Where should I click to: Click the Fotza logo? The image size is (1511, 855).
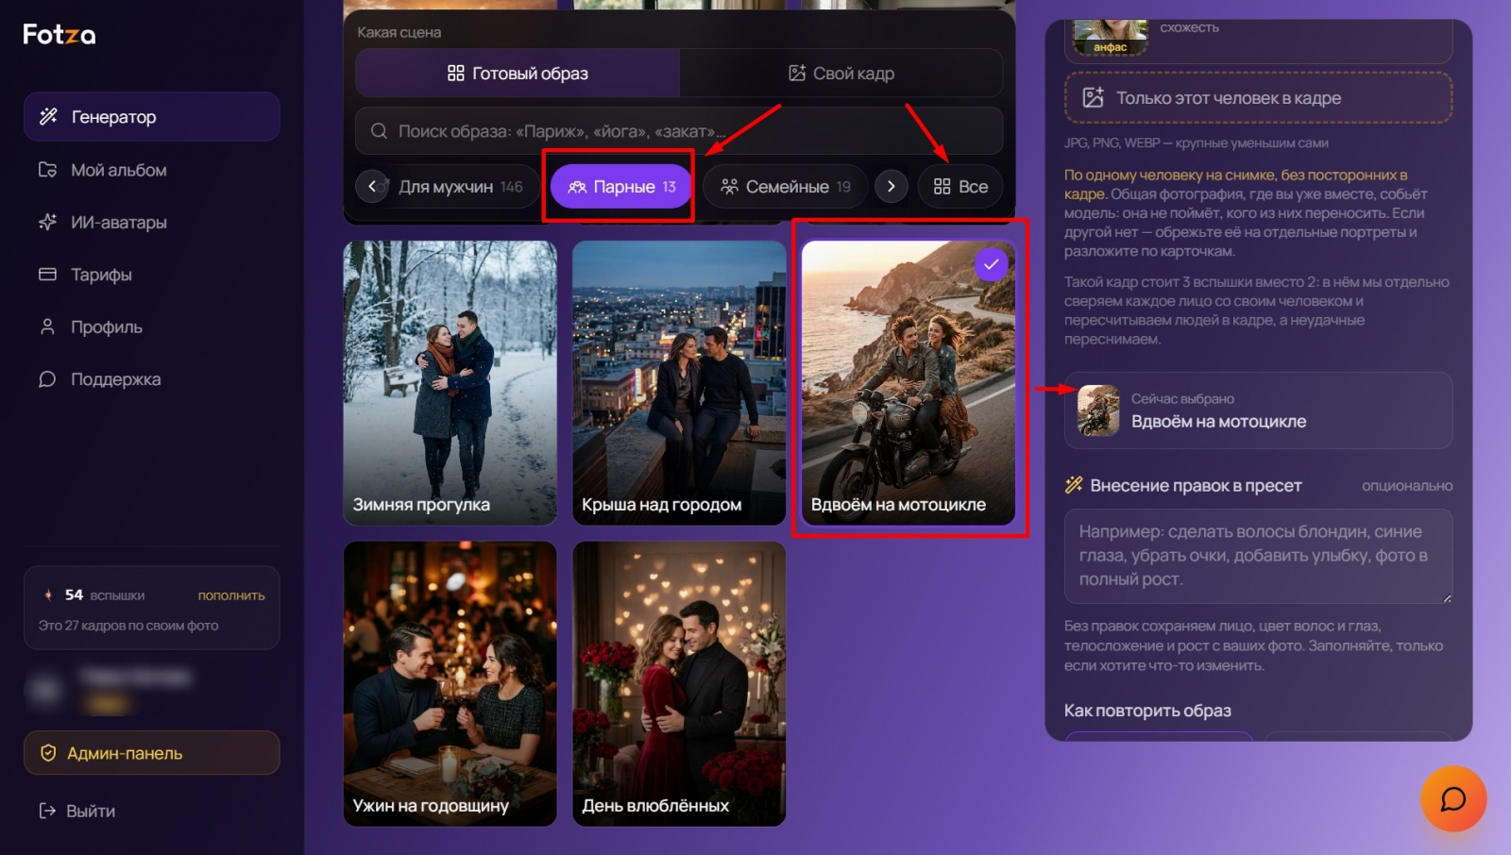tap(59, 35)
